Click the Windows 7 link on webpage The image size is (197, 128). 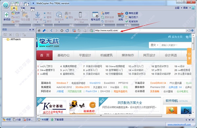coord(62,83)
